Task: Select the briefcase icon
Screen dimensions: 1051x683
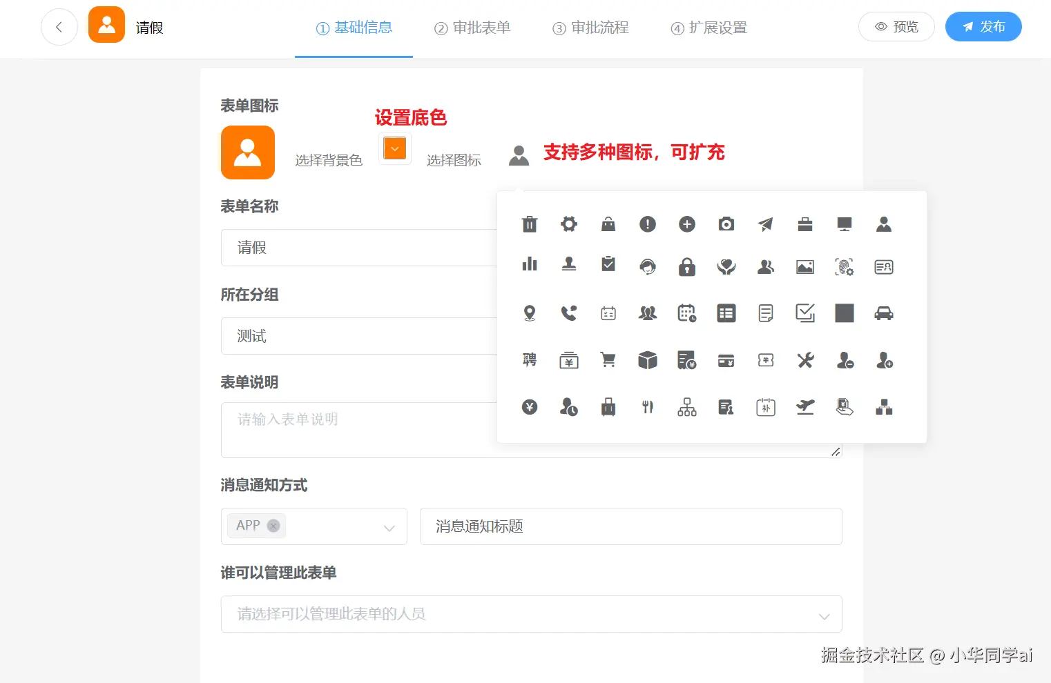Action: (805, 224)
